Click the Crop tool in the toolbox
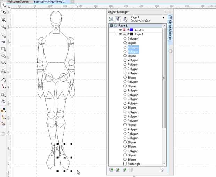Screen dimensions: 216x177 pyautogui.click(x=3, y=20)
